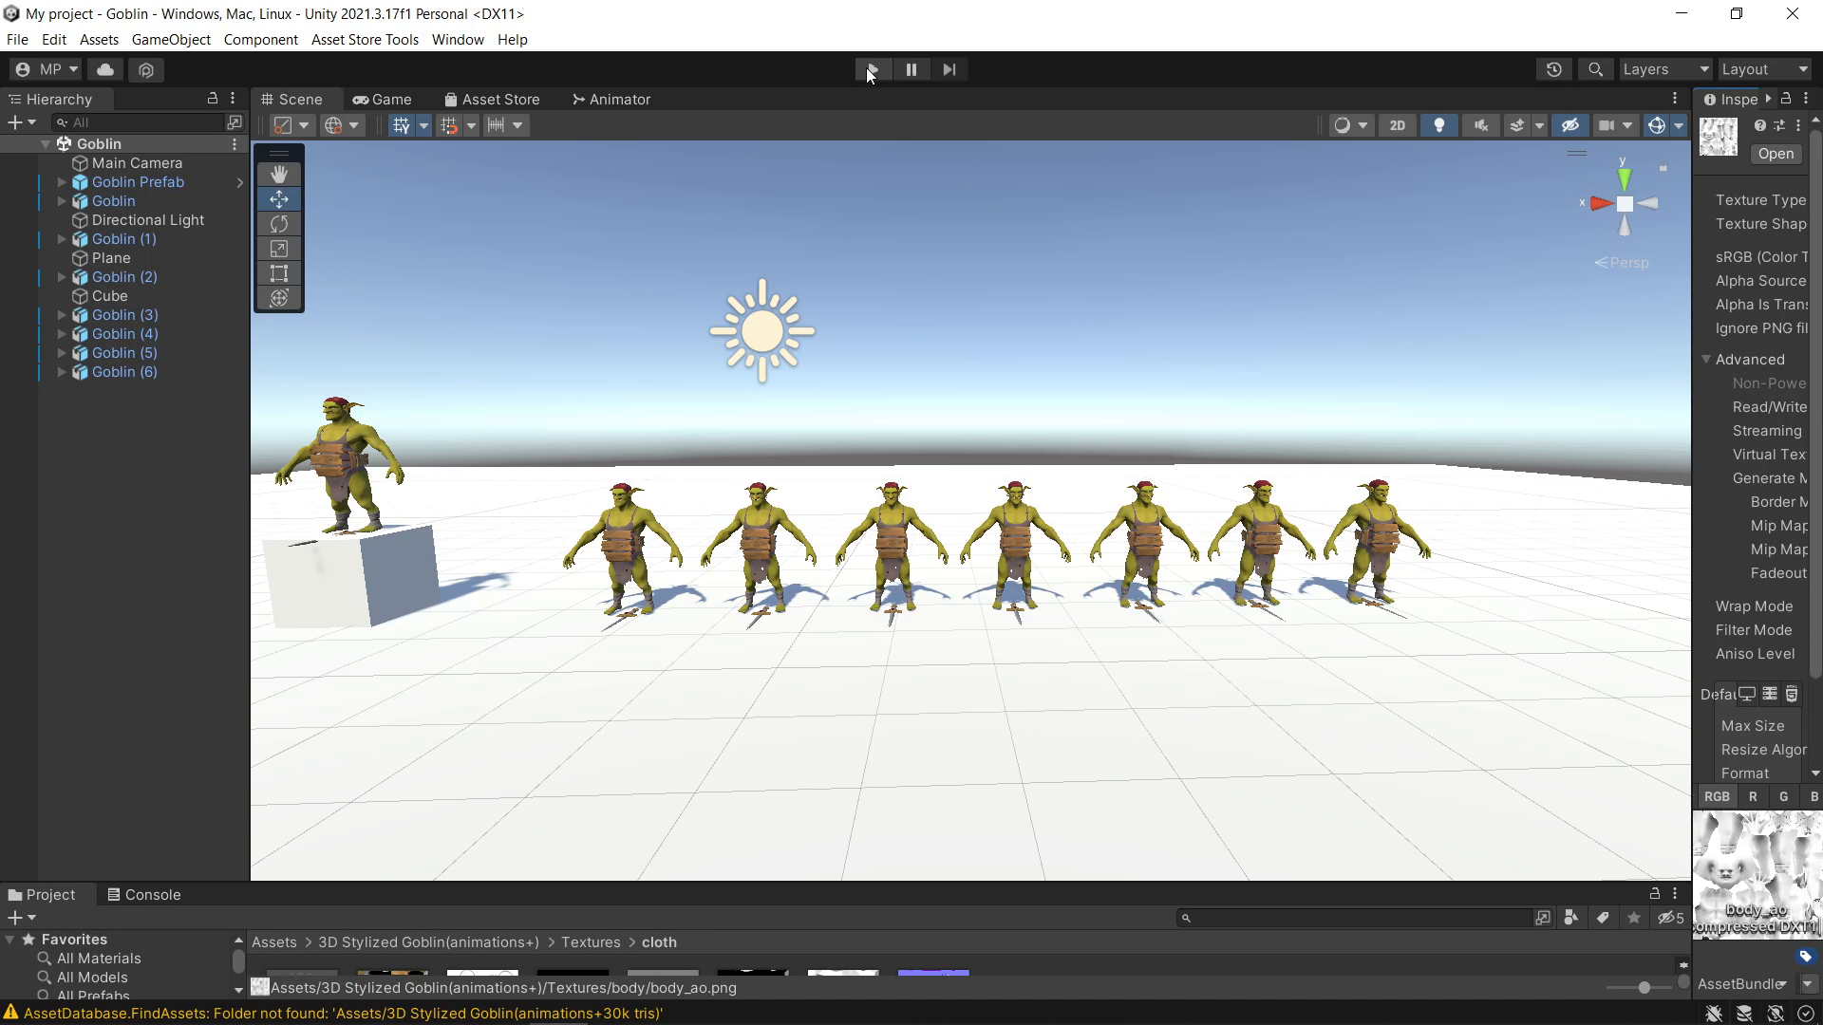Toggle hidden objects visibility in Scene
Screen dimensions: 1823x1025
(x=1569, y=125)
